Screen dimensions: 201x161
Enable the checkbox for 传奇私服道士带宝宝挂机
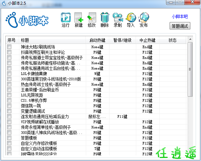coord(9,58)
